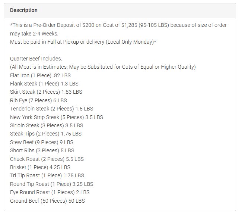Click the Flank Steak 1.3 LBS line
245x215 pixels.
(x=44, y=84)
